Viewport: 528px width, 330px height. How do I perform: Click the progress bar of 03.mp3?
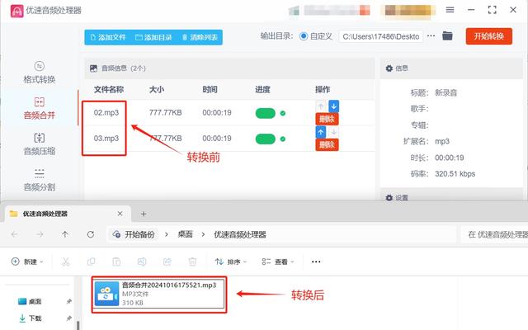pyautogui.click(x=266, y=139)
